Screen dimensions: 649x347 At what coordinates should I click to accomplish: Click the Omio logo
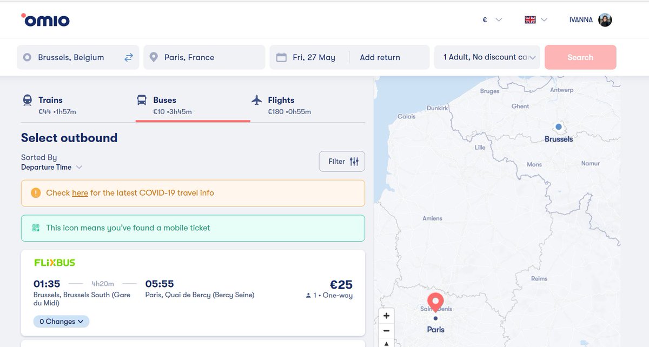(x=45, y=20)
